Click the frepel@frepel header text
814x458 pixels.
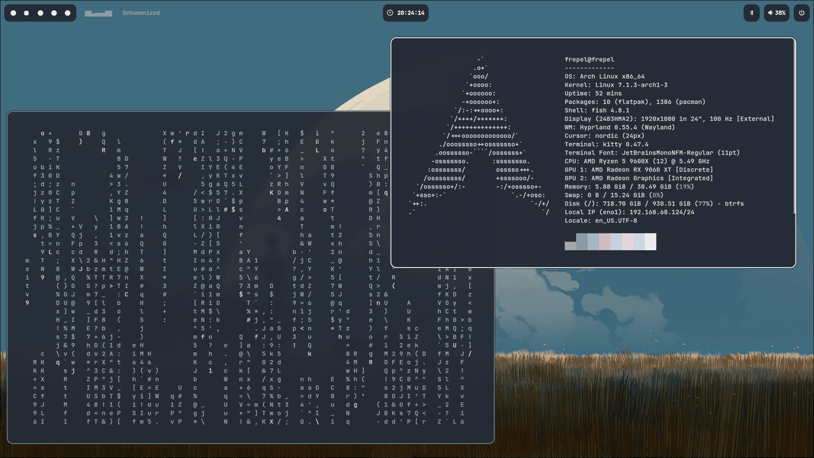coord(589,60)
